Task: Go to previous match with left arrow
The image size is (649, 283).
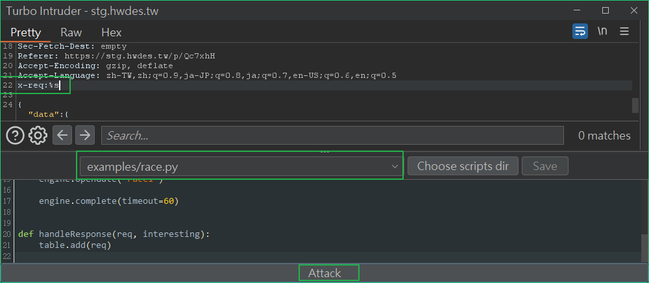Action: point(62,135)
